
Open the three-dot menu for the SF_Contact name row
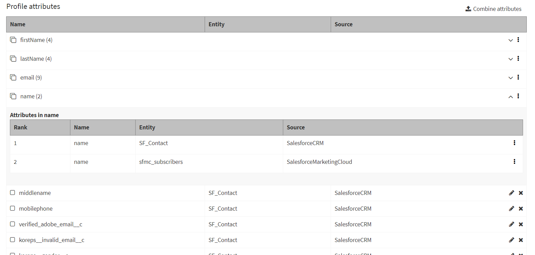[515, 143]
